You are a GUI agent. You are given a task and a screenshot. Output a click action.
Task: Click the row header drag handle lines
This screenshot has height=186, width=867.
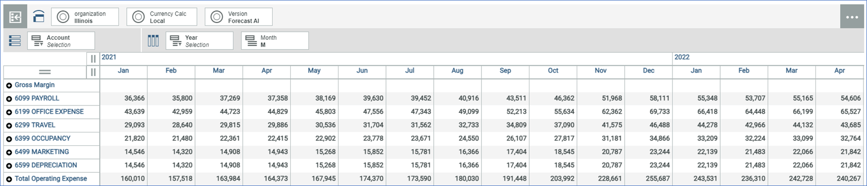point(45,72)
